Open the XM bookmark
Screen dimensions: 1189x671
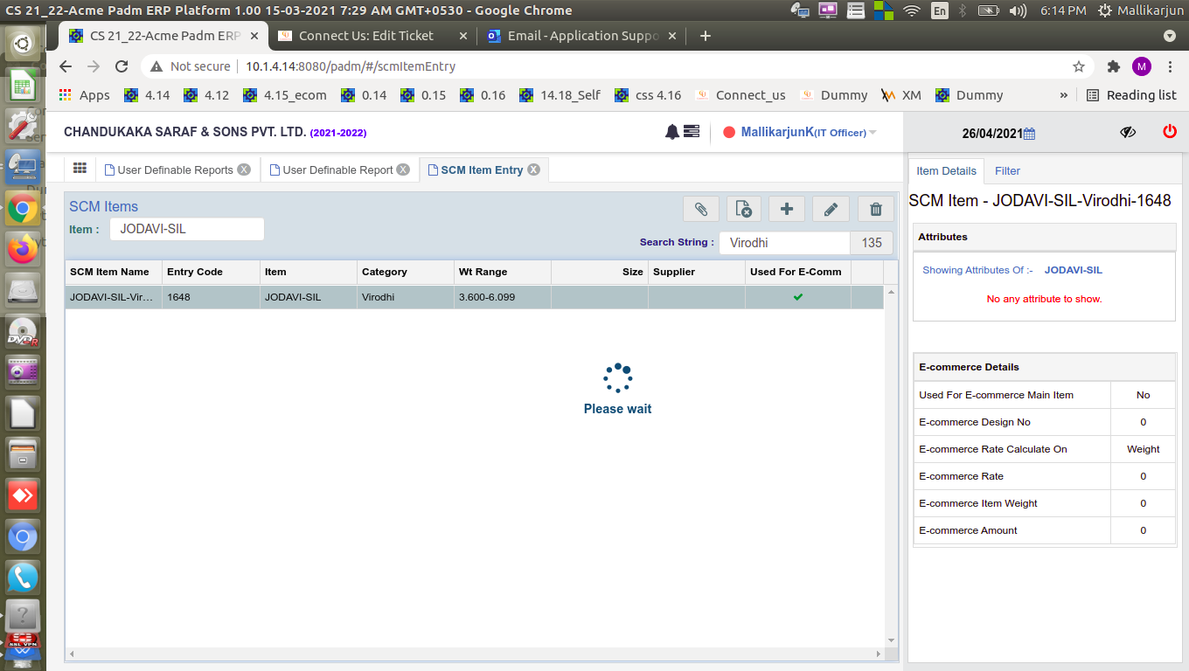click(x=901, y=95)
